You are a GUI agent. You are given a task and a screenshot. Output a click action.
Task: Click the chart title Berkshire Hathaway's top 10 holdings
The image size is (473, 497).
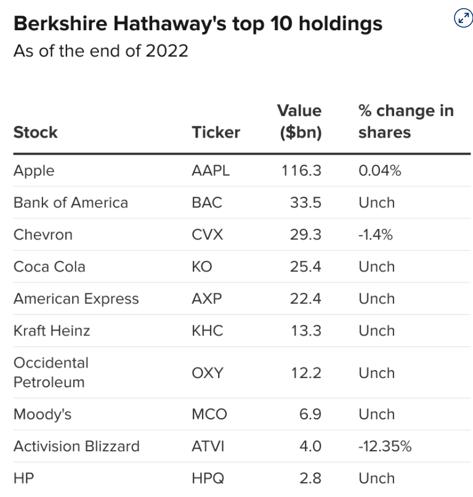point(198,23)
